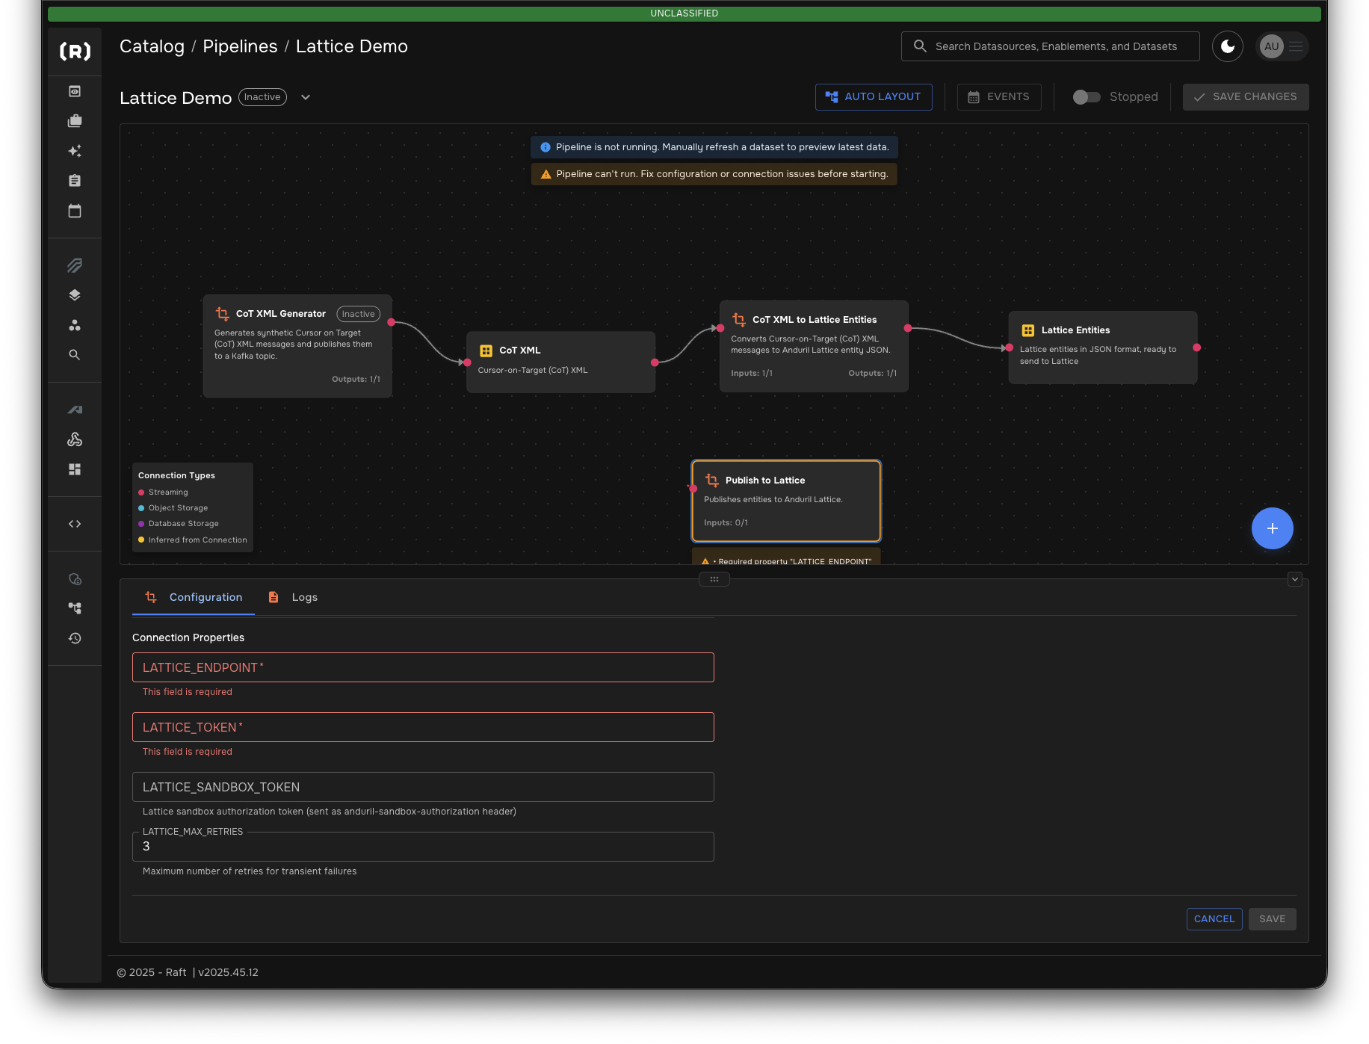Click the CoT XML Generator output port
Image resolution: width=1369 pixels, height=1044 pixels.
pos(392,322)
